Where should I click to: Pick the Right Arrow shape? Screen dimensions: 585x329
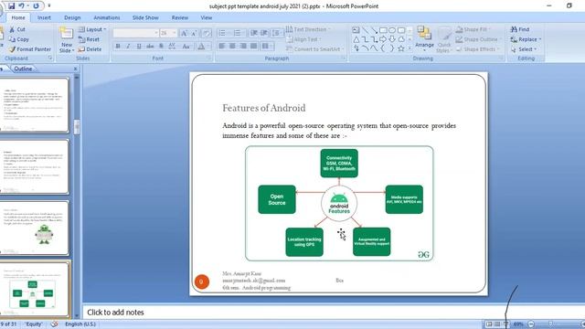[383, 39]
